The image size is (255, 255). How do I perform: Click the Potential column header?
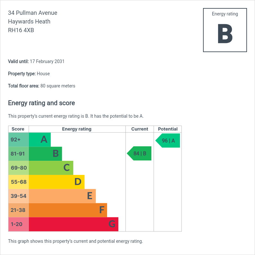click(x=168, y=129)
